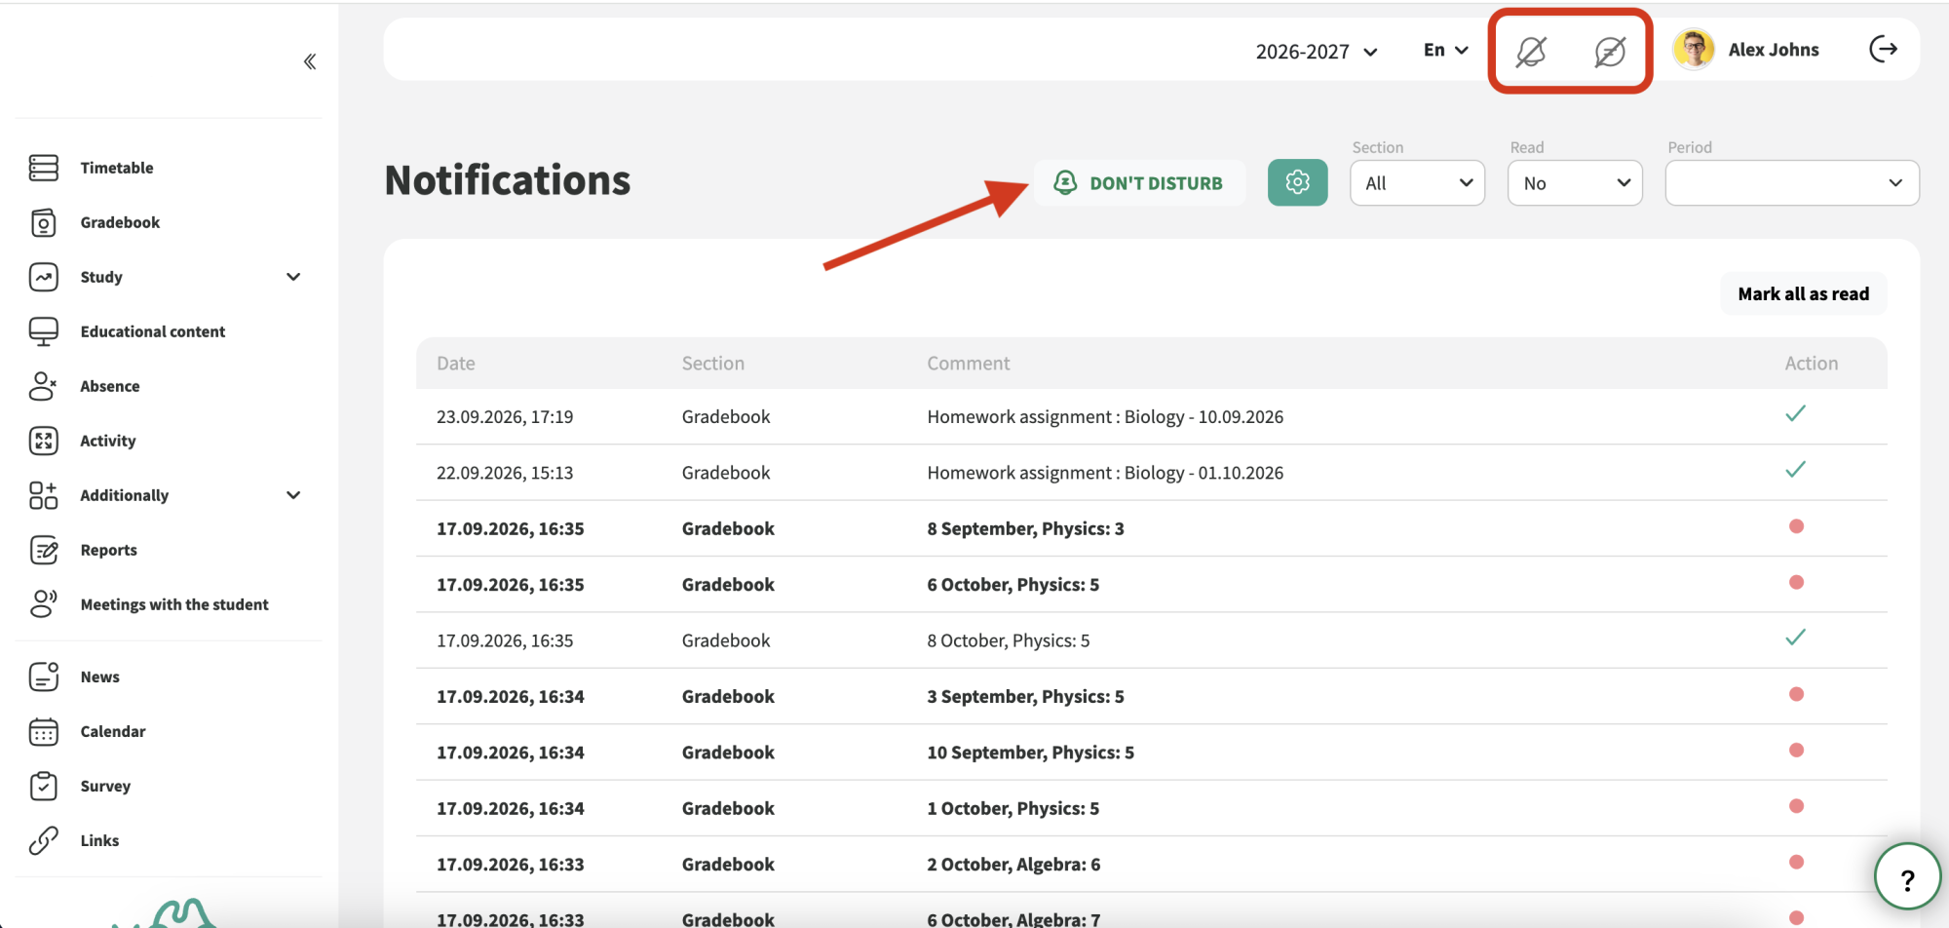Expand the Study menu chevron
1949x928 pixels.
point(293,277)
